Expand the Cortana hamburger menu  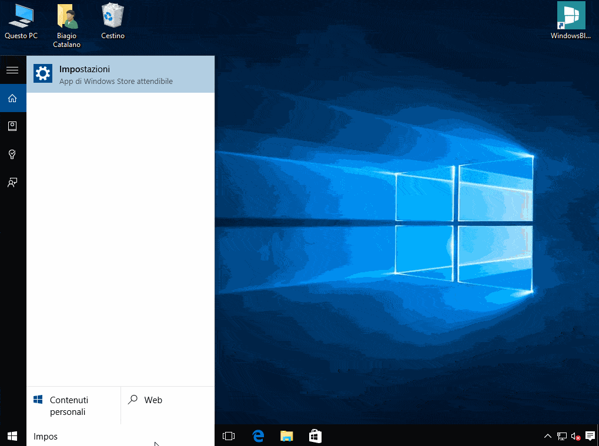pyautogui.click(x=12, y=70)
